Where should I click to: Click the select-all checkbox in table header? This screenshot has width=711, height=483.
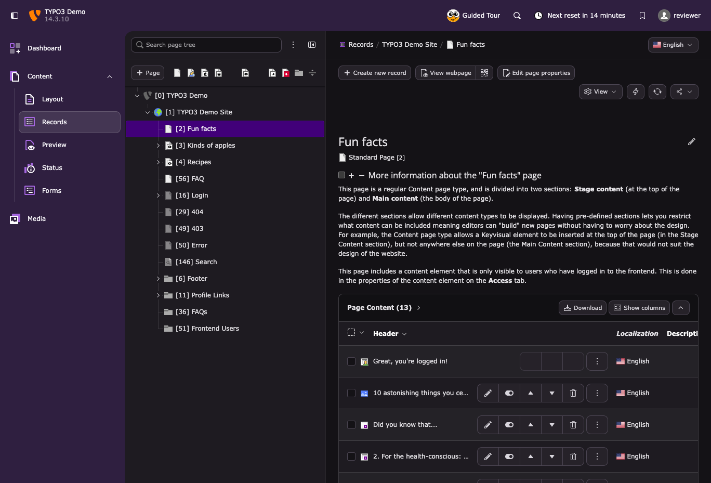pyautogui.click(x=351, y=333)
